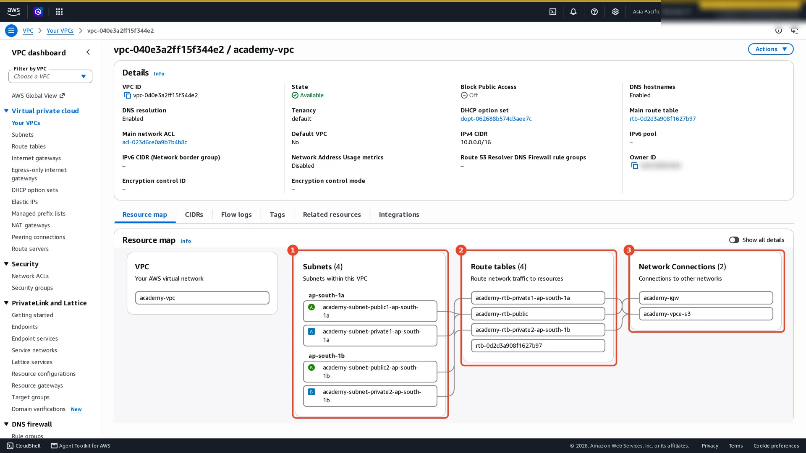Collapse the VPC dashboard side panel

[88, 52]
